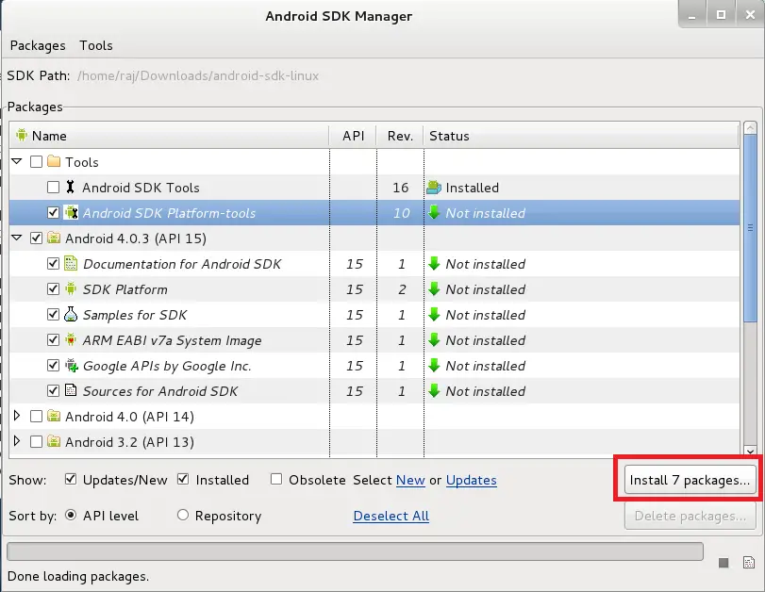Click the Install 7 packages button
Image resolution: width=765 pixels, height=592 pixels.
pos(690,480)
